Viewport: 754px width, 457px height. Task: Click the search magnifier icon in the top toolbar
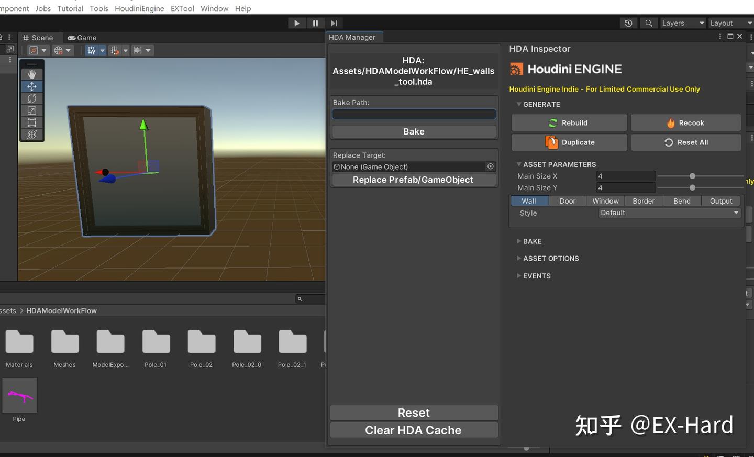(x=649, y=23)
